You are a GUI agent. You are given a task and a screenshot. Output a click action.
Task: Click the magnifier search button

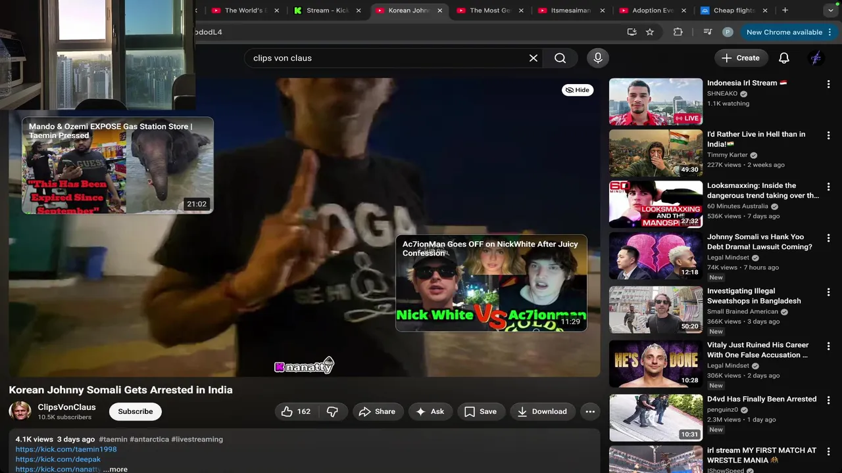(560, 58)
